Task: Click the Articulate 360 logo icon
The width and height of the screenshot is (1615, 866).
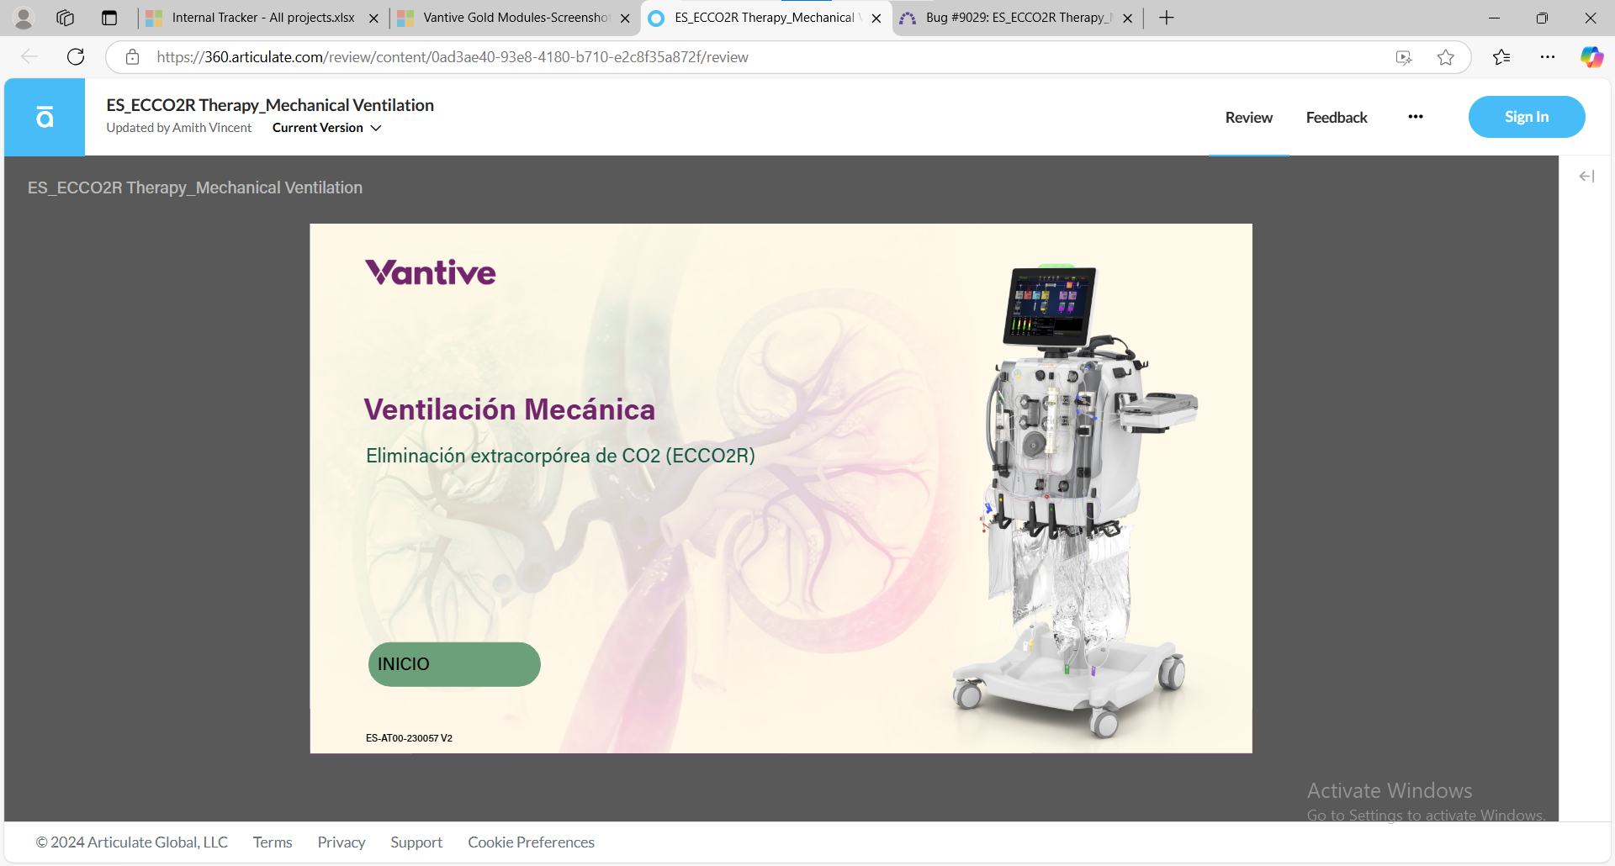Action: pos(45,117)
